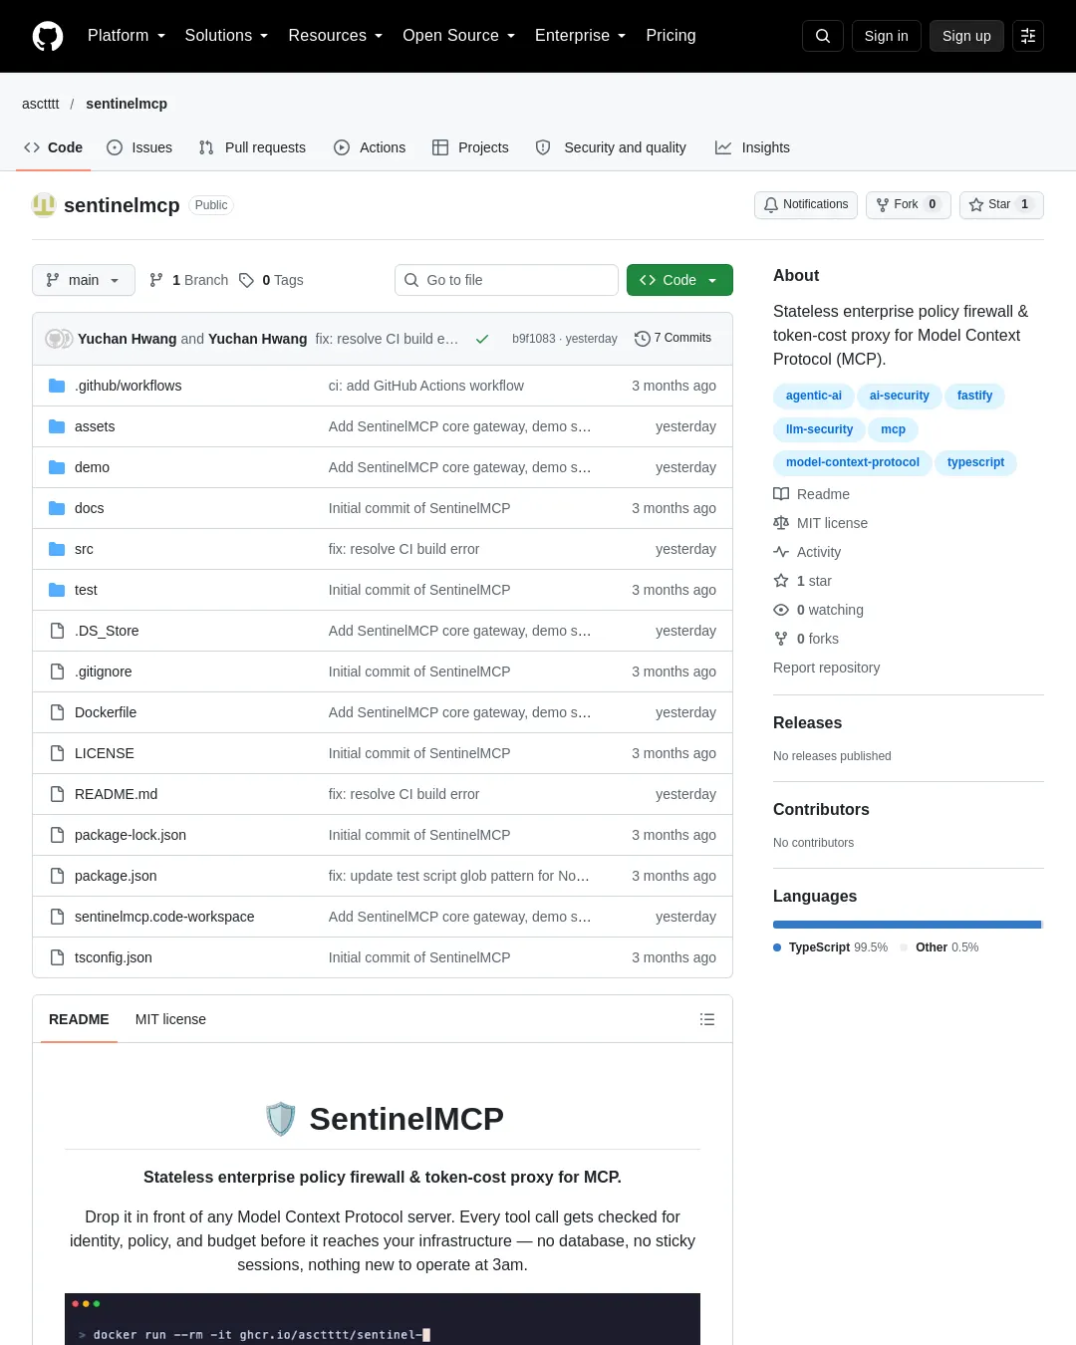This screenshot has height=1345, width=1076.
Task: Star the repository with Star button
Action: pyautogui.click(x=1001, y=204)
